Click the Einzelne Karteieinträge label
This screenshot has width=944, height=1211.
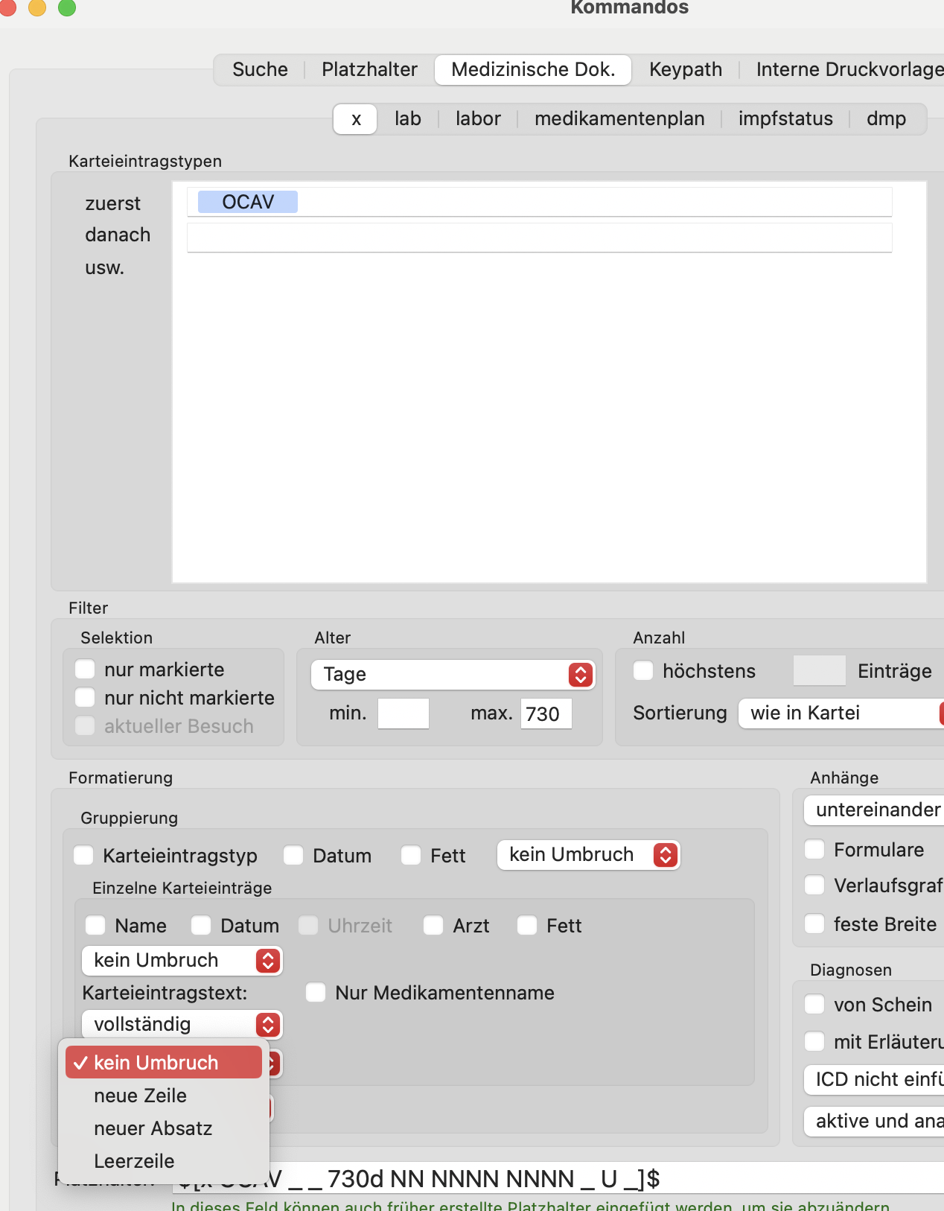(x=182, y=888)
